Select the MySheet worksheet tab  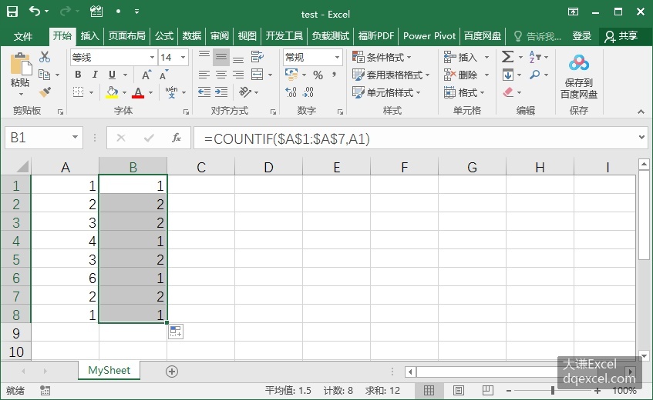[x=109, y=370]
